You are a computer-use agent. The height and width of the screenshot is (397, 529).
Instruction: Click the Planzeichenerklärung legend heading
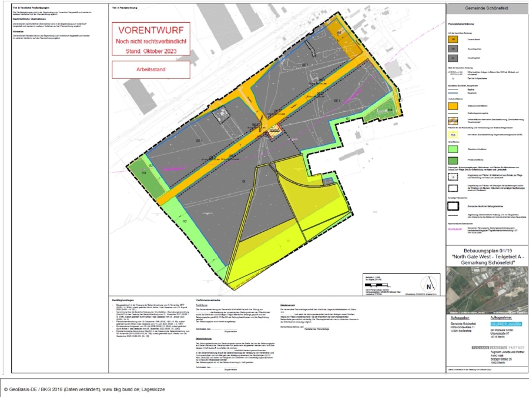coord(461,24)
